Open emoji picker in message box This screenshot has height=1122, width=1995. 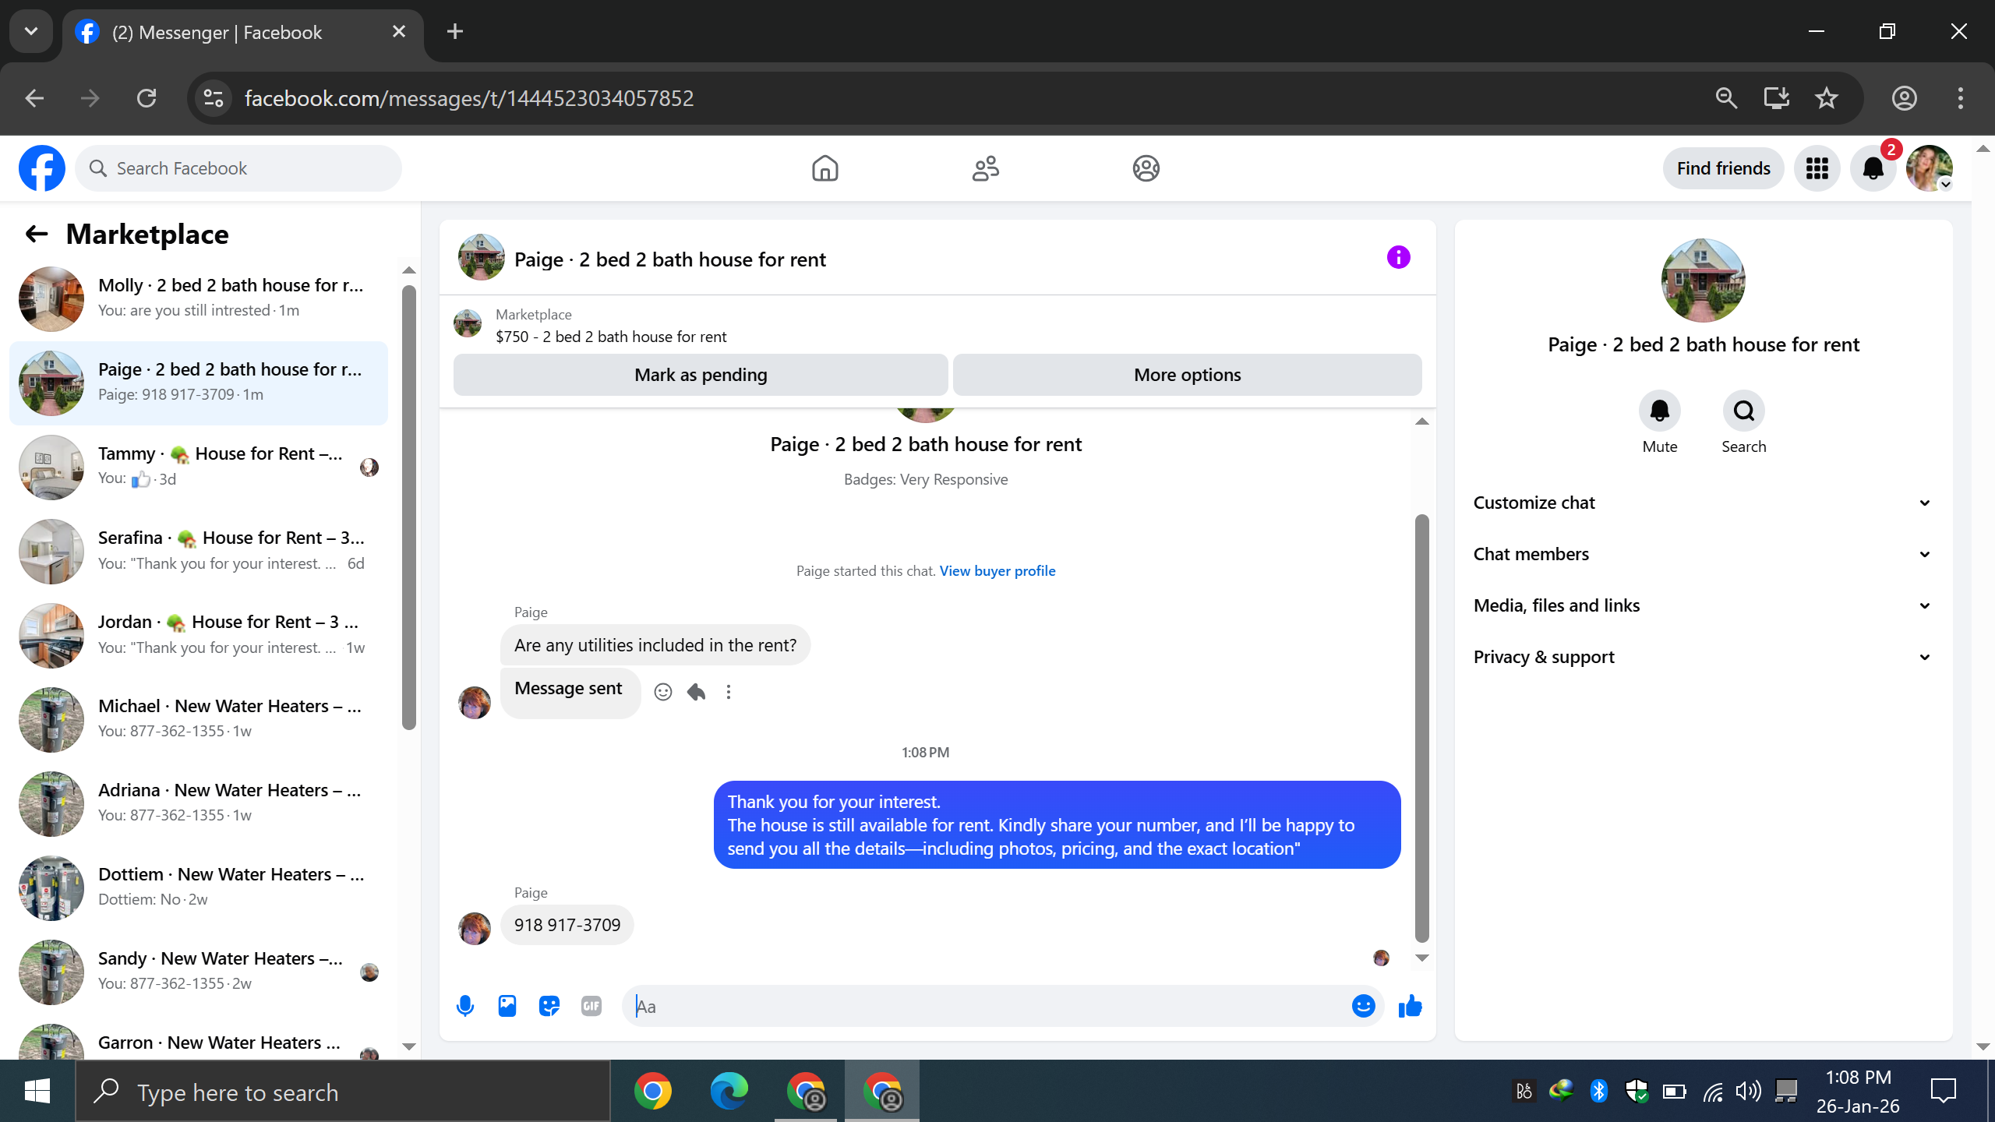pos(1363,1006)
